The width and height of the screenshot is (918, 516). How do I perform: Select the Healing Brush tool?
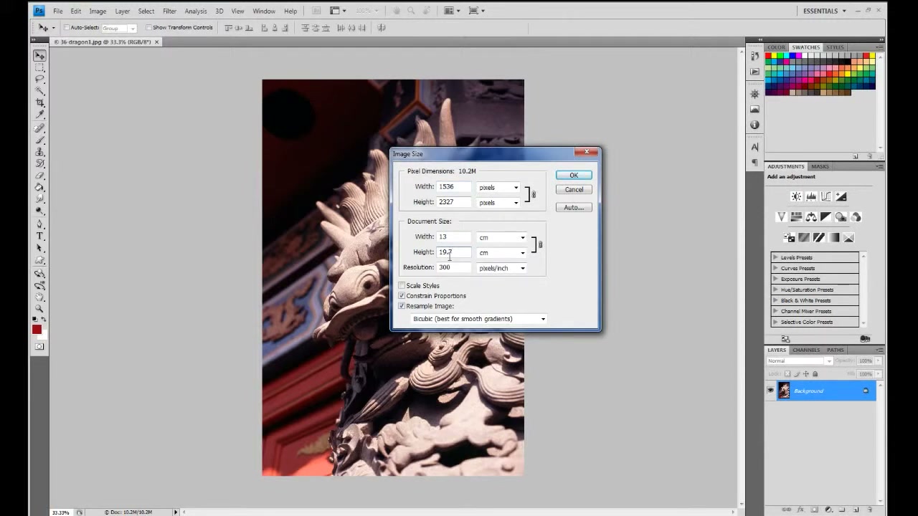(39, 129)
